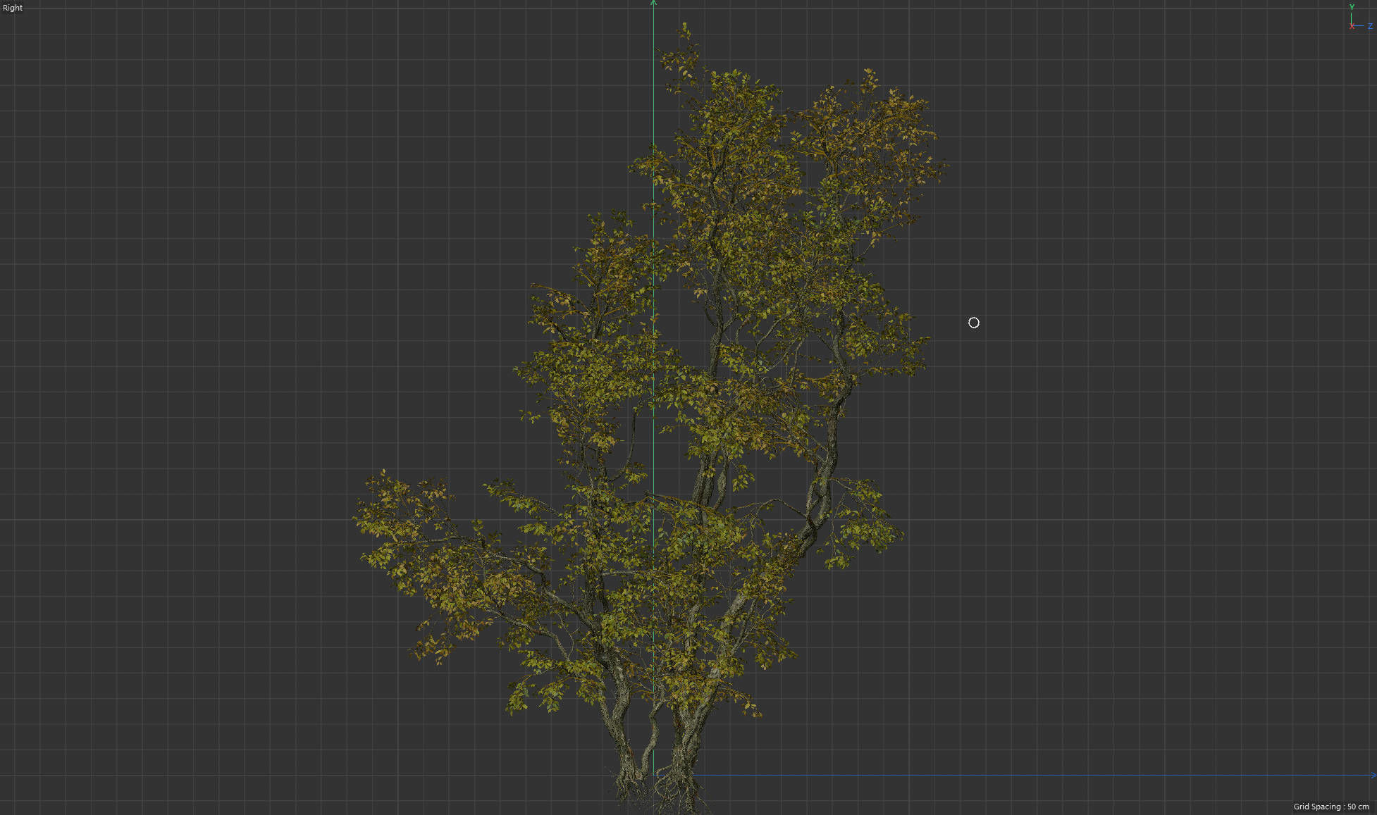Click the XYZ axis orientation gizmo

pos(1360,18)
